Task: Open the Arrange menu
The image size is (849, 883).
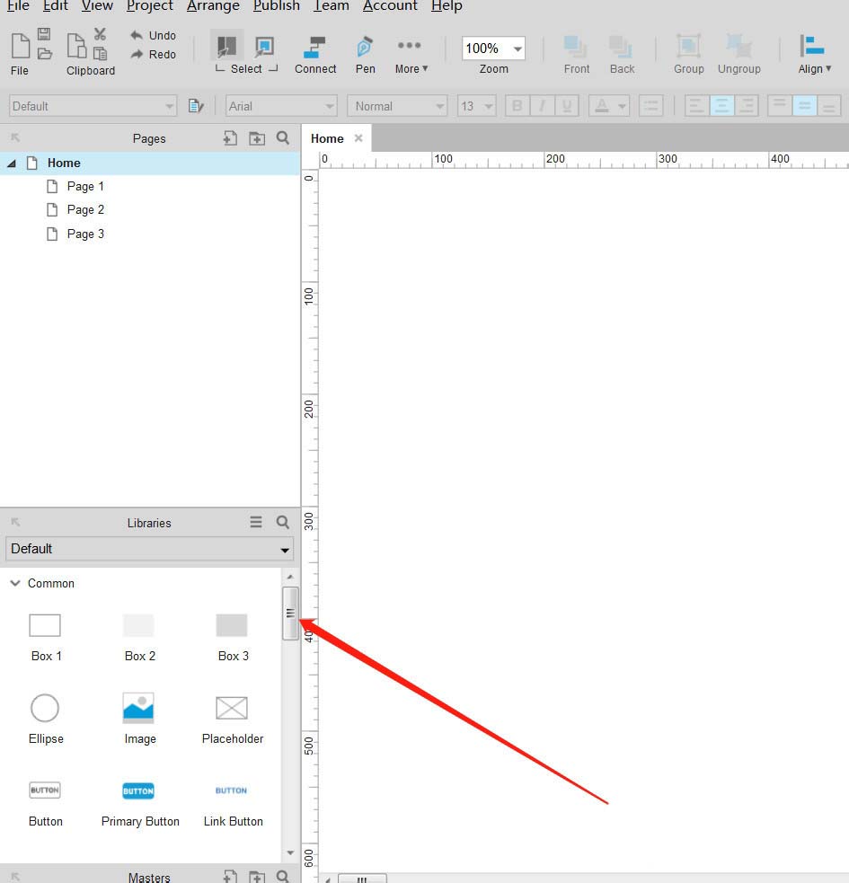Action: (x=213, y=6)
